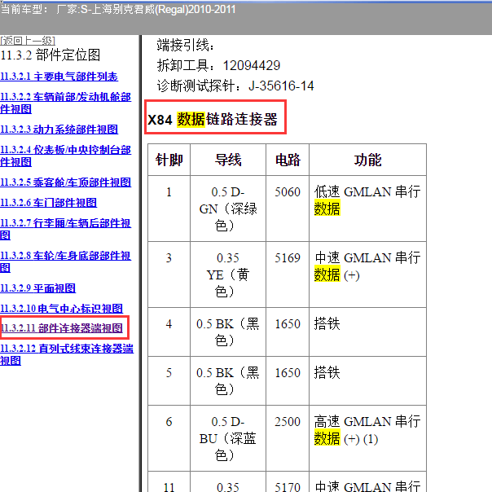Select circuit number 2500 cell
Image resolution: width=492 pixels, height=492 pixels.
[288, 438]
